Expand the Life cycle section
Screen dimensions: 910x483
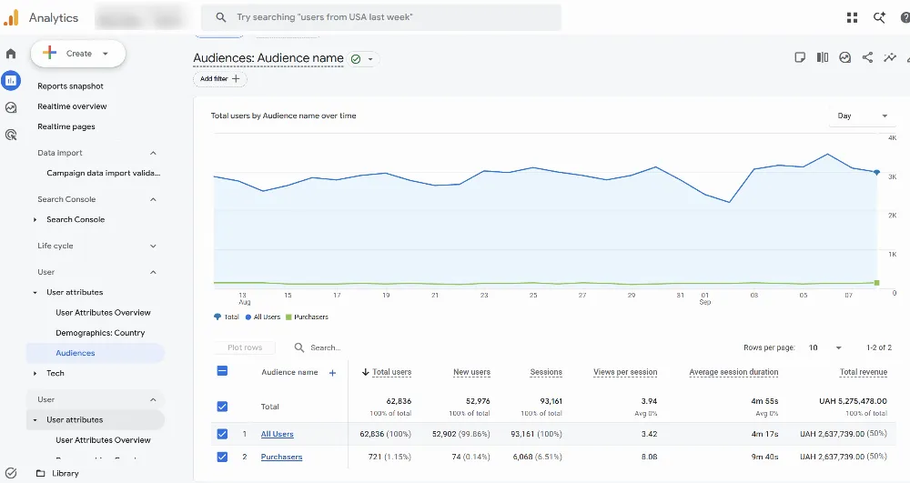click(153, 246)
